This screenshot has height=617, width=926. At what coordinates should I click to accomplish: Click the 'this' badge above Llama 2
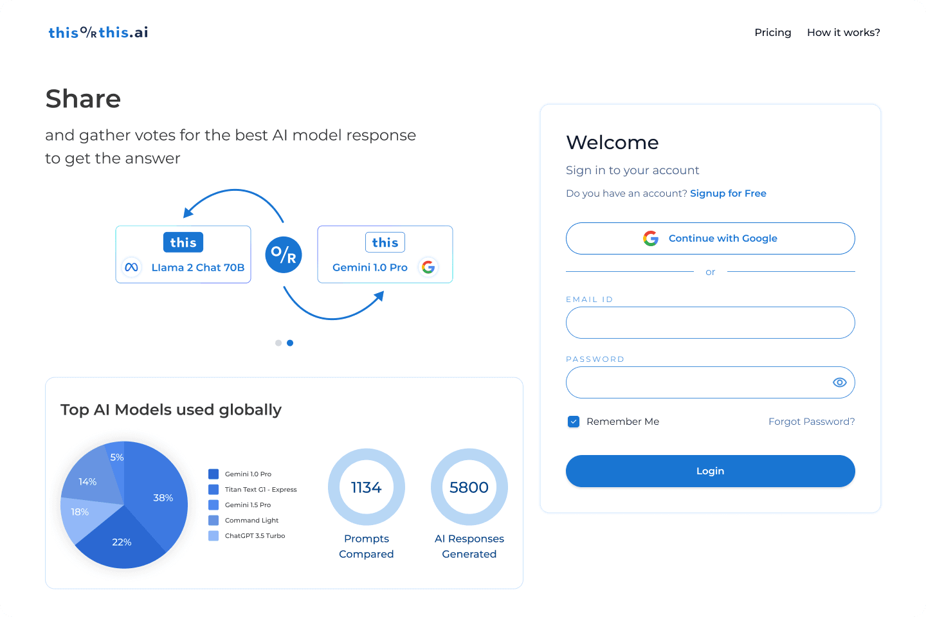183,242
